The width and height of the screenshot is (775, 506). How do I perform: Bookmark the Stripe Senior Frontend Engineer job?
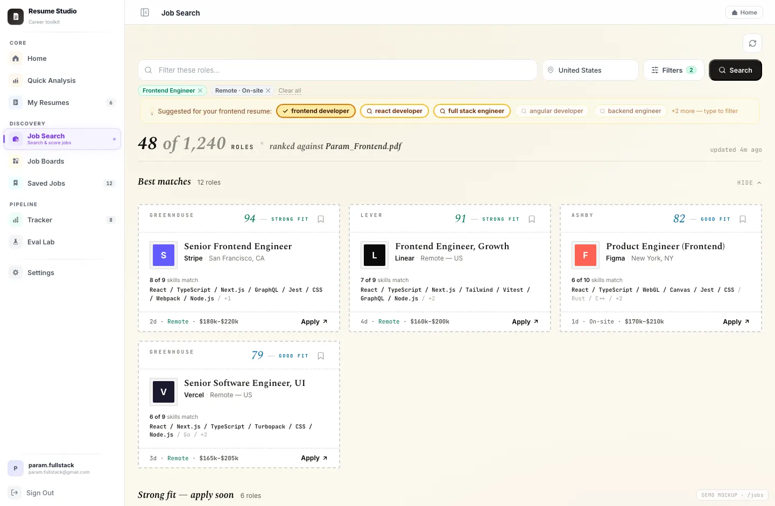(x=321, y=219)
